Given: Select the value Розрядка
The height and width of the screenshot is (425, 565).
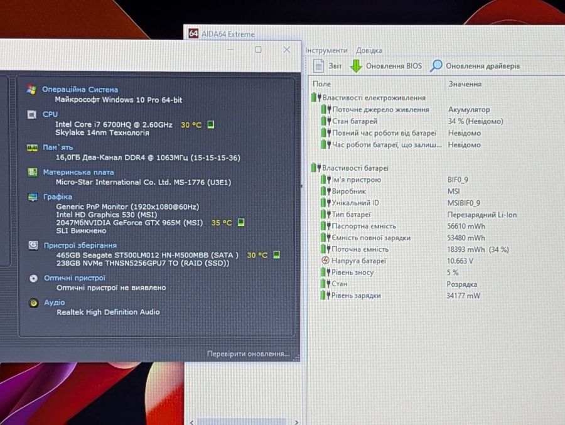Looking at the screenshot, I should click(x=461, y=284).
